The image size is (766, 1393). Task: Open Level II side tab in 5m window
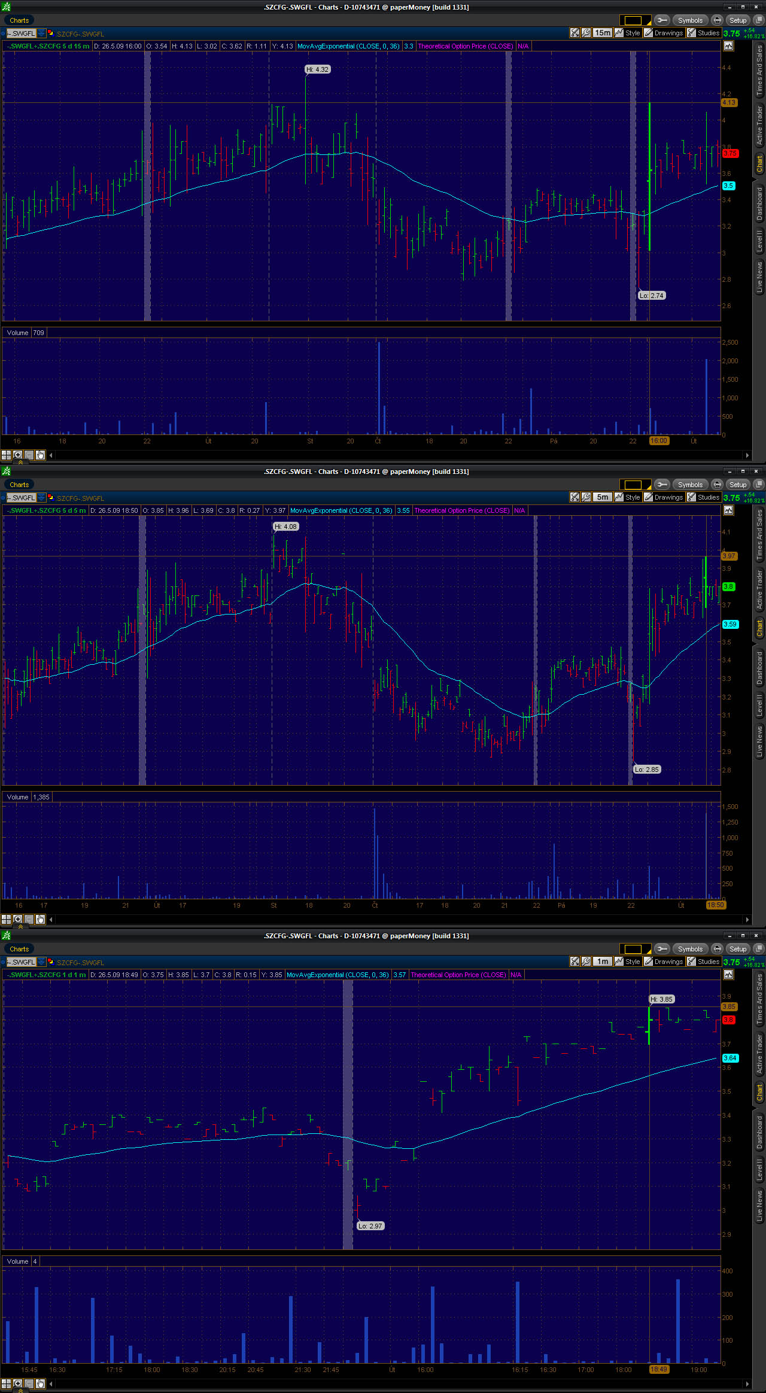click(x=759, y=706)
